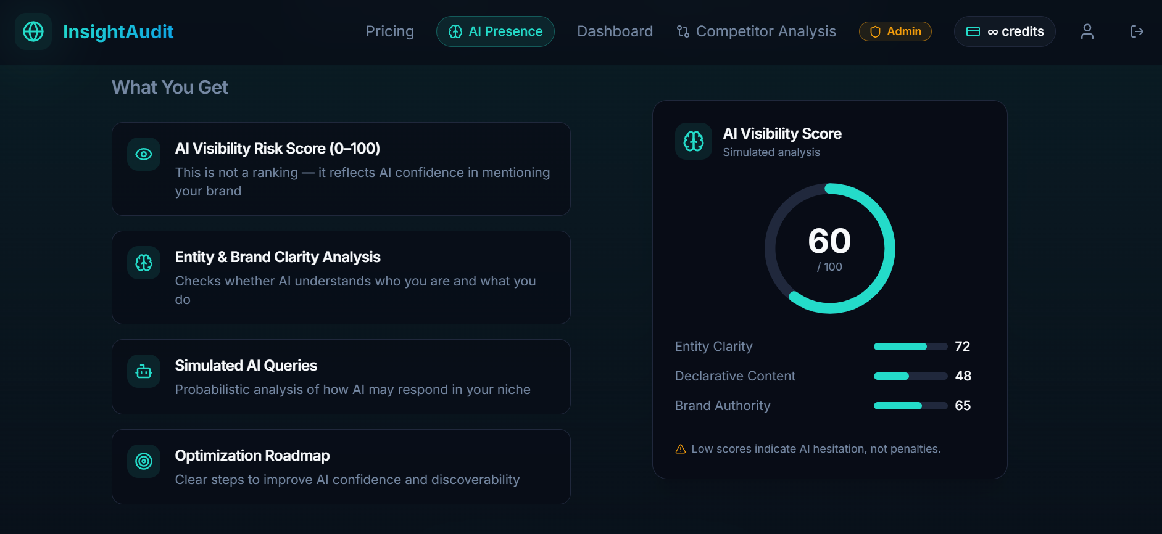The width and height of the screenshot is (1162, 534).
Task: Click the eye icon for AI Visibility Risk Score
Action: coord(143,154)
